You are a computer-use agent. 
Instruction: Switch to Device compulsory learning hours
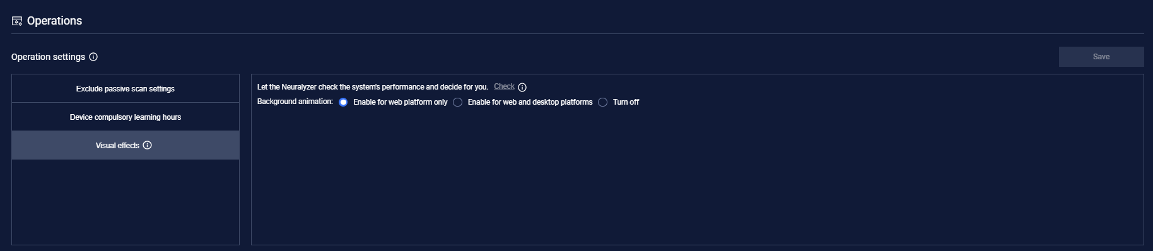tap(126, 117)
